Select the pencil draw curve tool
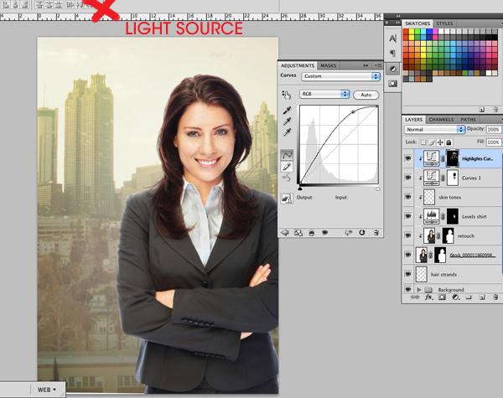Viewport: 503px width, 398px height. pos(286,166)
